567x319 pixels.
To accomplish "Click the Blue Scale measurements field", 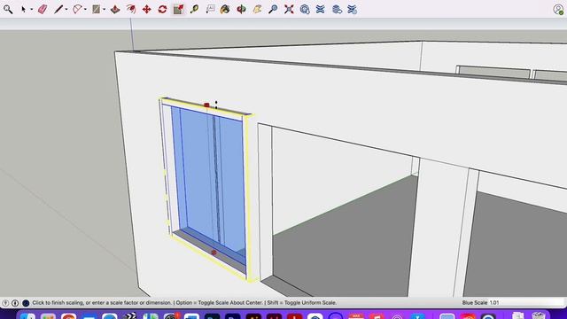I will tap(526, 303).
